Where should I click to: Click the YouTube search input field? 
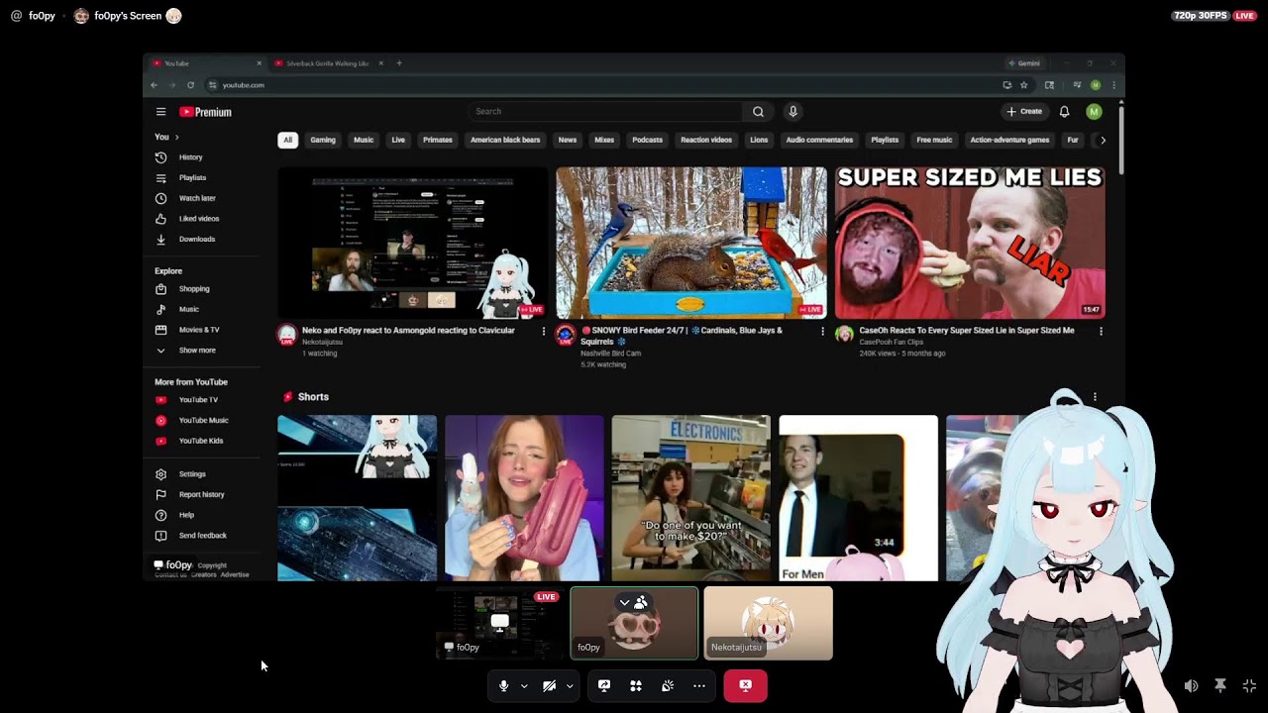[x=605, y=112]
